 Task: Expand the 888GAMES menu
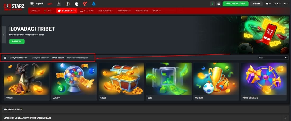click(124, 11)
